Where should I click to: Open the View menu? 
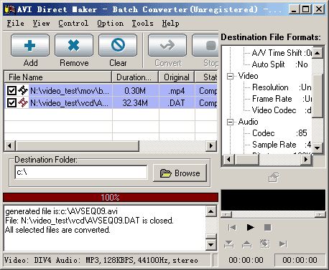[42, 24]
